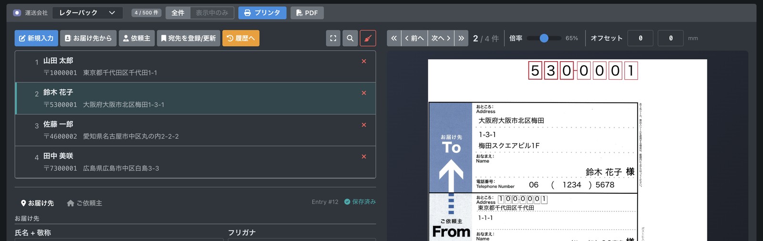Click the fullscreen expand icon
This screenshot has width=763, height=241.
click(x=333, y=38)
